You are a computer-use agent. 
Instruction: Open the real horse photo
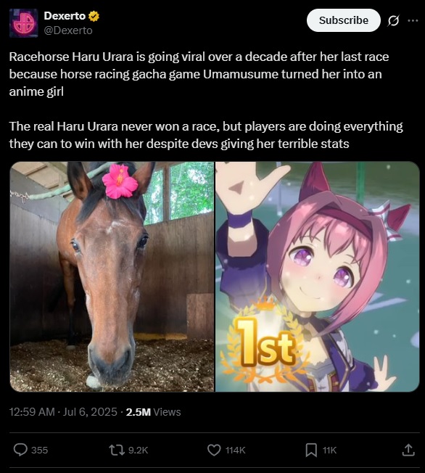(112, 276)
